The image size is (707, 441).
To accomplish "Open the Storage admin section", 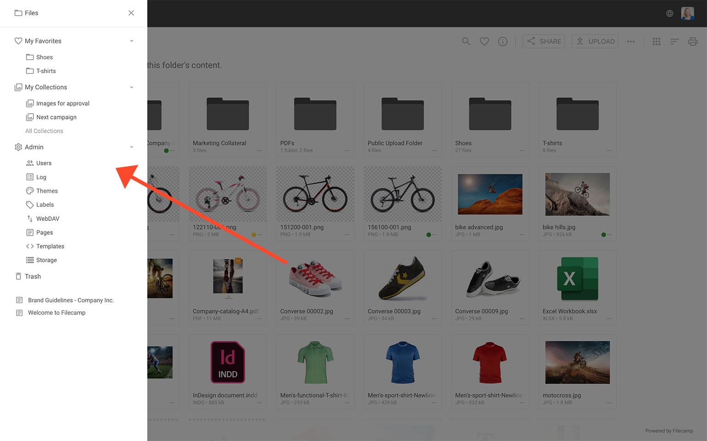I will (46, 260).
